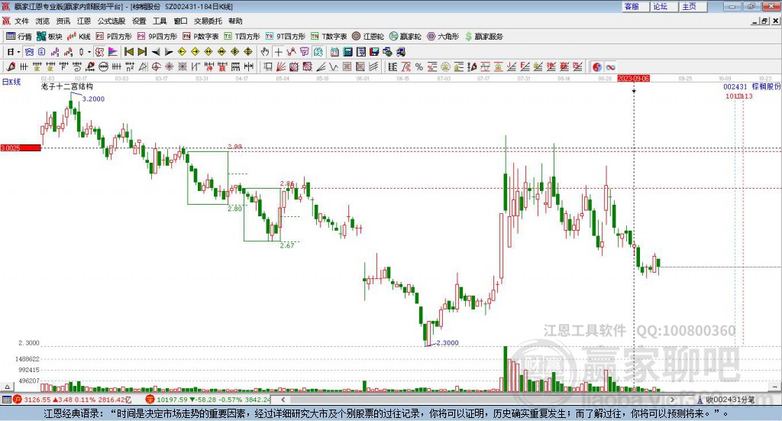The image size is (782, 421).
Task: Open 赢家服务 with dollar icon
Action: tap(483, 37)
